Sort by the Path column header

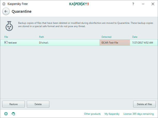(x=42, y=37)
